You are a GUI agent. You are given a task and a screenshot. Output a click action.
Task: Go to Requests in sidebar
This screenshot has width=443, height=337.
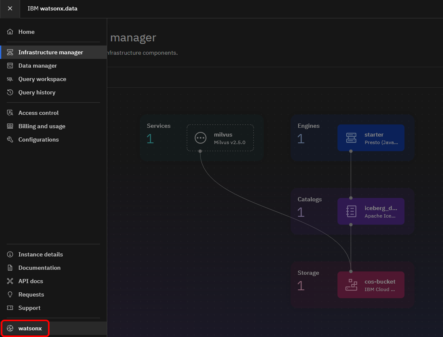[x=31, y=295]
